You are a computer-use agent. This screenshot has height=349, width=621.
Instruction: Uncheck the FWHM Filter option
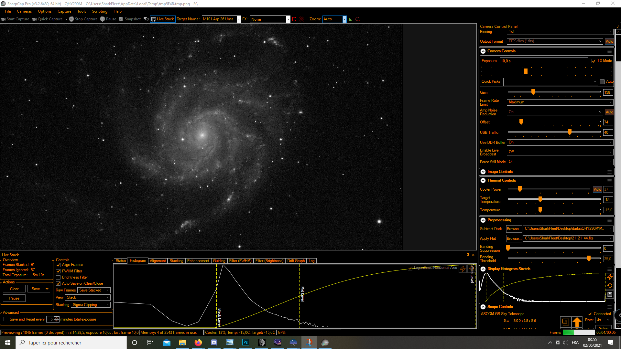click(x=59, y=271)
